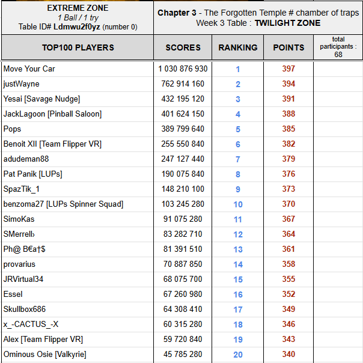Select player name Move Your Car
Image resolution: width=363 pixels, height=363 pixels.
pyautogui.click(x=29, y=69)
